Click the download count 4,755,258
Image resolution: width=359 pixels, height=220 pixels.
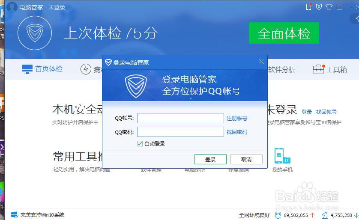pos(341,215)
